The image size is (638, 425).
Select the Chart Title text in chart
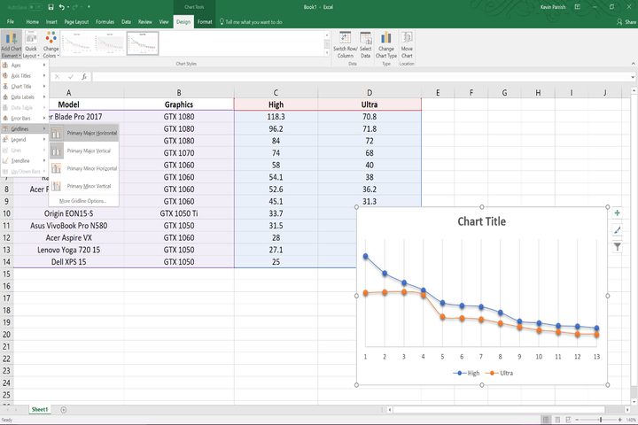click(482, 221)
